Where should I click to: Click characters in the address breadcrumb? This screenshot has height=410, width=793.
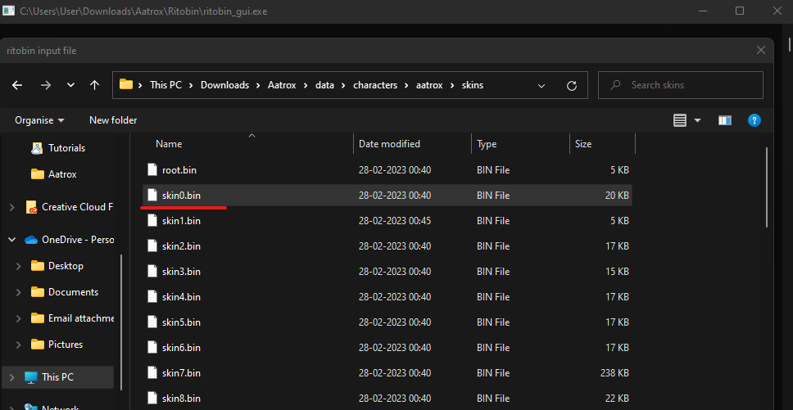coord(375,85)
